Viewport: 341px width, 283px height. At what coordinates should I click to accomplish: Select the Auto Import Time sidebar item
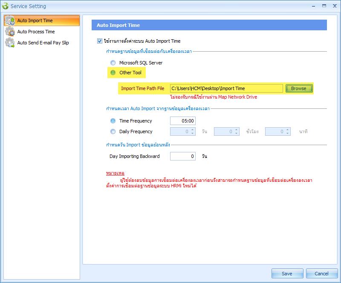(42, 20)
